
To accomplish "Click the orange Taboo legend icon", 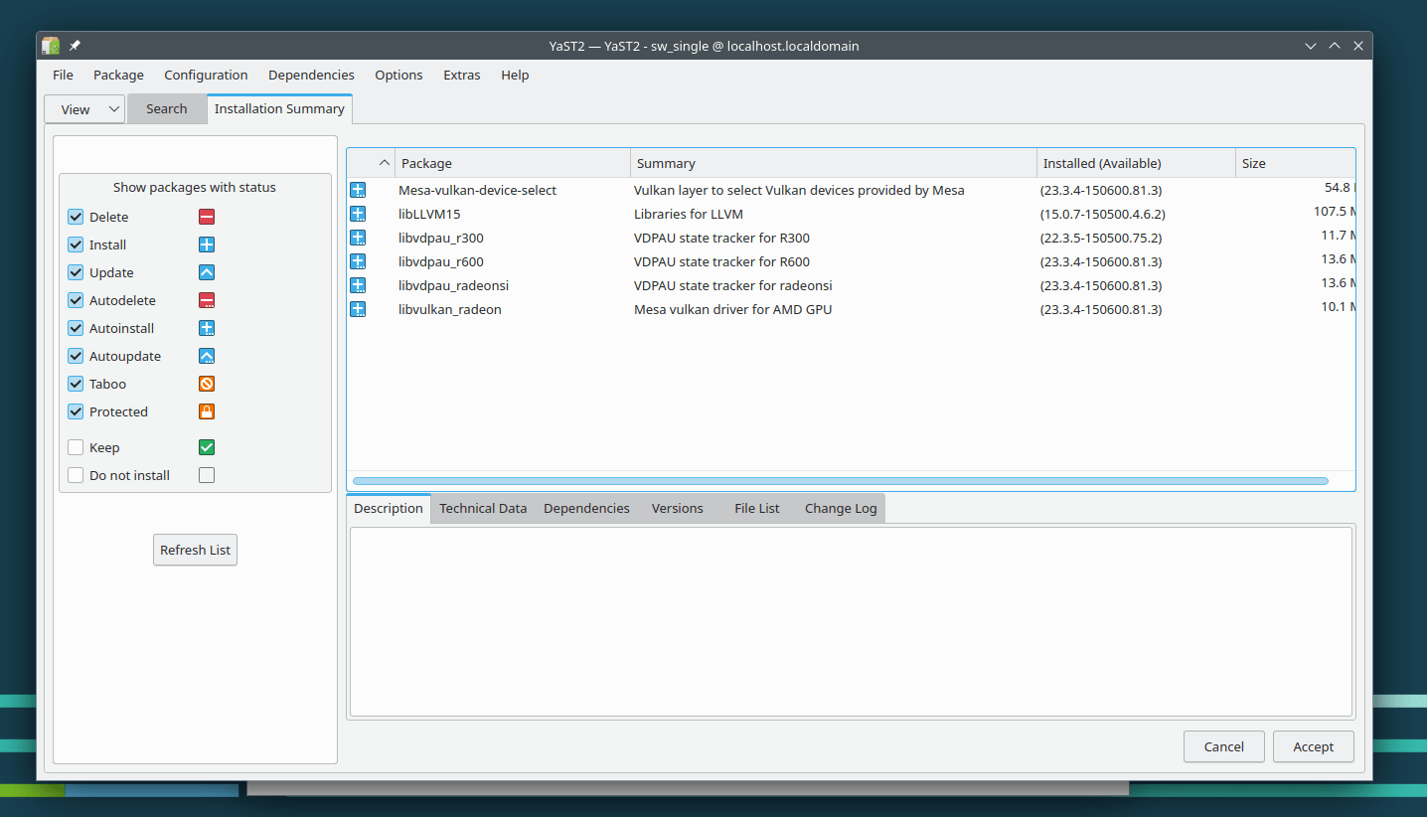I will pos(207,384).
